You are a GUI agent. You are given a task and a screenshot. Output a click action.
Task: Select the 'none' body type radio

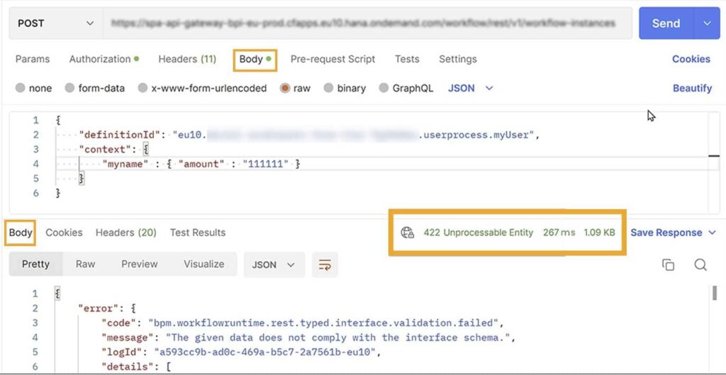tap(21, 88)
